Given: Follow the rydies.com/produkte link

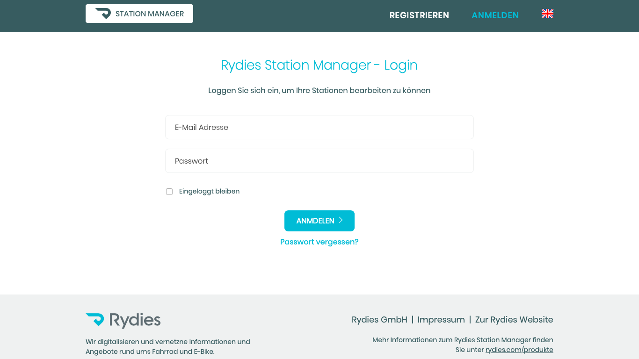Looking at the screenshot, I should [519, 349].
